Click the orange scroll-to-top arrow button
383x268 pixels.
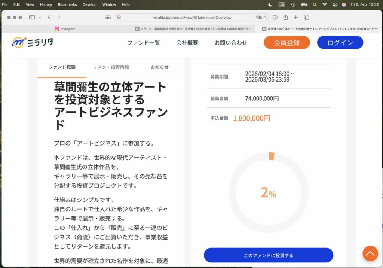(370, 253)
